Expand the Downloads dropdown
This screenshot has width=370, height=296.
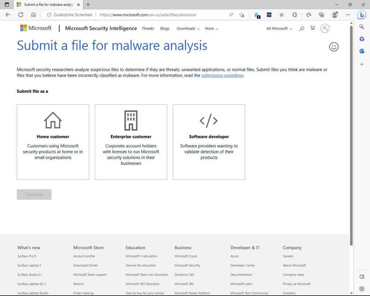188,28
